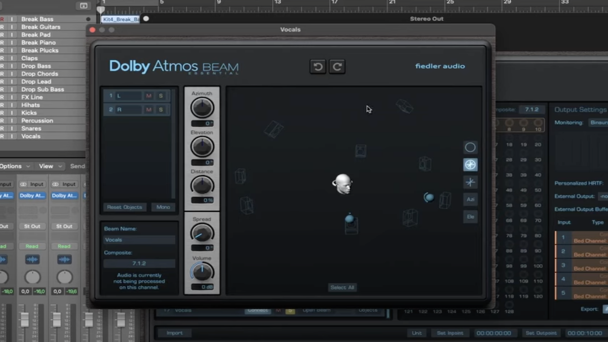Select the Azi mode icon

coord(470,199)
